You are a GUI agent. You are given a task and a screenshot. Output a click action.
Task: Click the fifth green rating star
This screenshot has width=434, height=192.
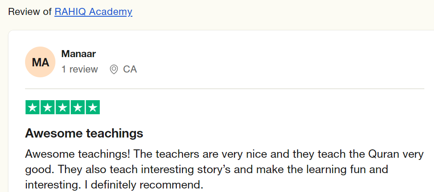click(x=92, y=107)
